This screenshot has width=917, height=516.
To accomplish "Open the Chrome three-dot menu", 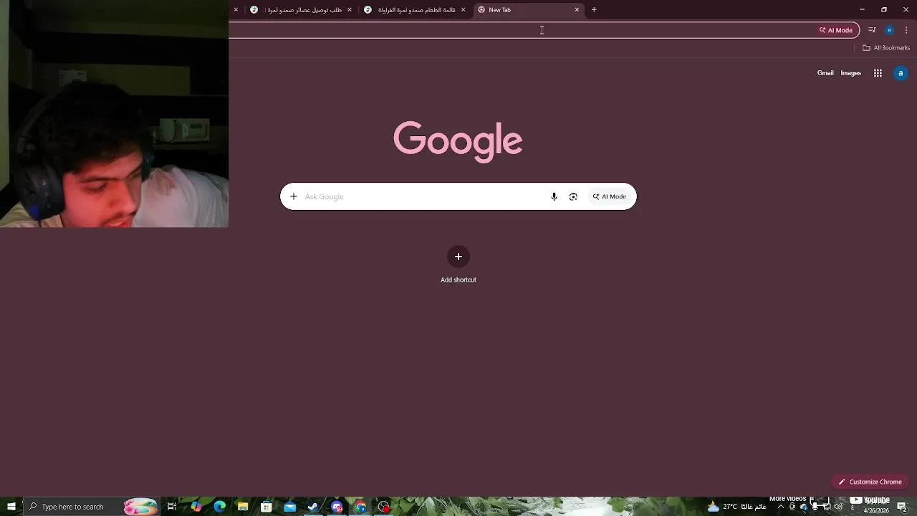I will (906, 30).
